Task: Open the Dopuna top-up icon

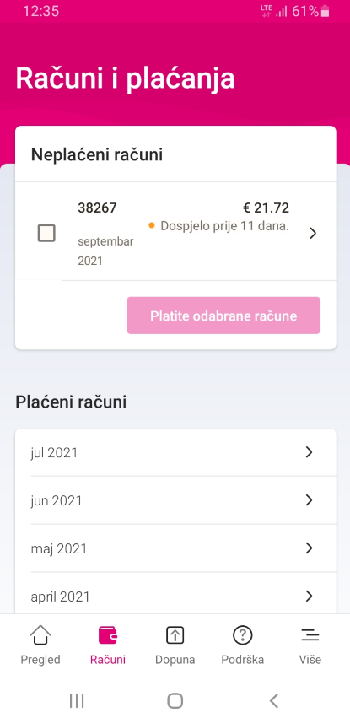Action: [175, 635]
